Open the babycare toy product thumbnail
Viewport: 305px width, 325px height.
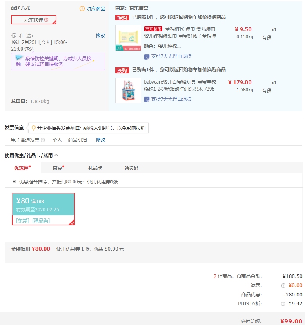coord(128,91)
